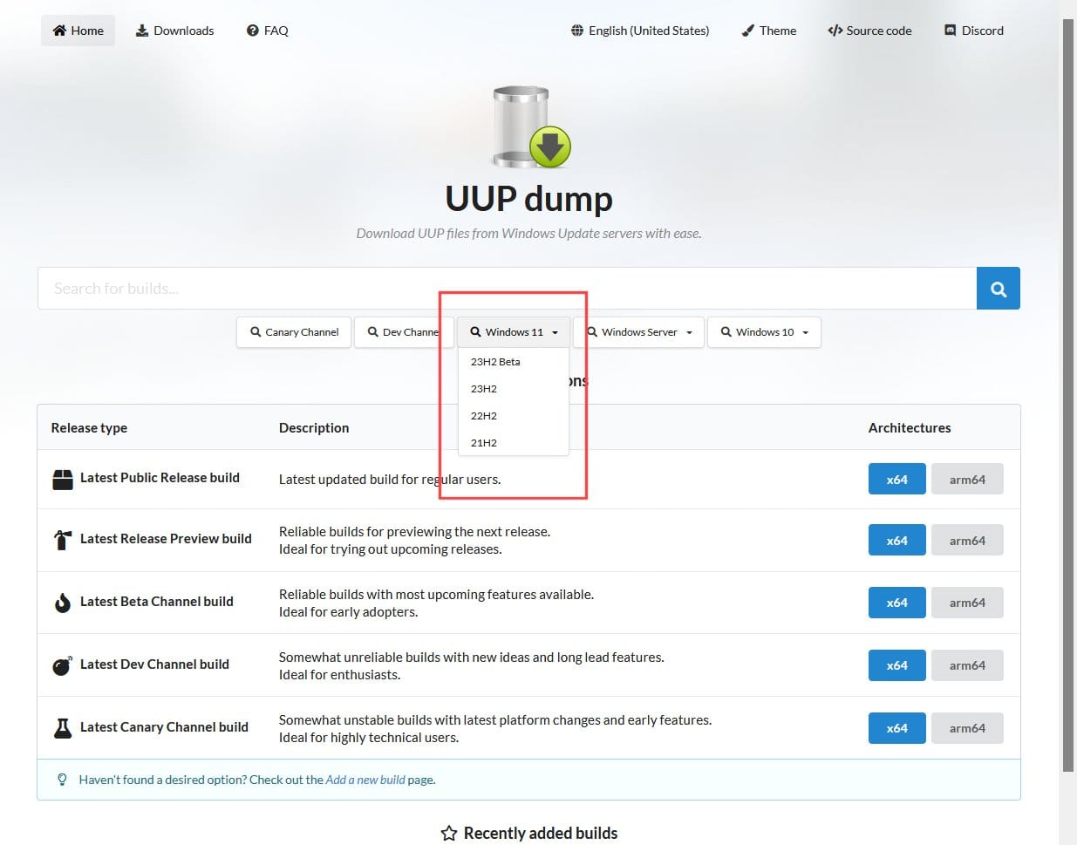Click the Latest Public Release build icon
The width and height of the screenshot is (1077, 845).
[63, 479]
